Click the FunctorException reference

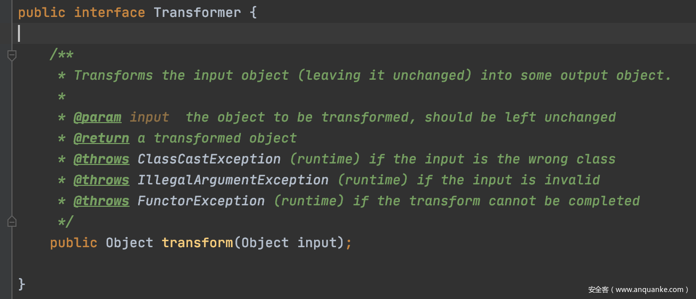point(201,201)
